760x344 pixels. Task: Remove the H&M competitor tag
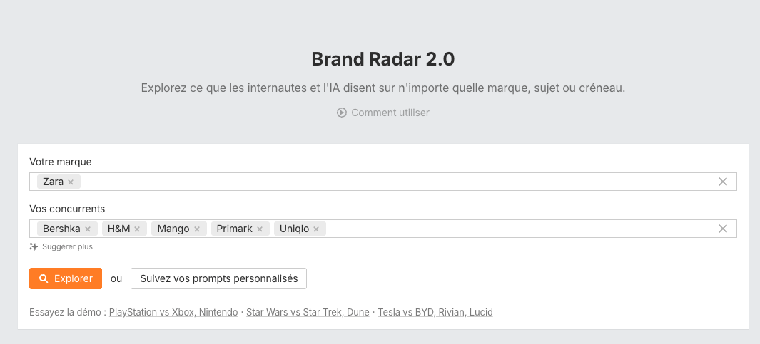click(x=137, y=229)
